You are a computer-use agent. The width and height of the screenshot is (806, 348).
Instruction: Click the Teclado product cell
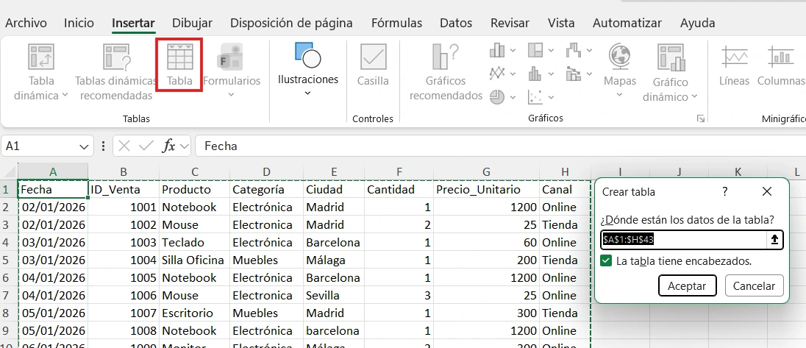195,243
